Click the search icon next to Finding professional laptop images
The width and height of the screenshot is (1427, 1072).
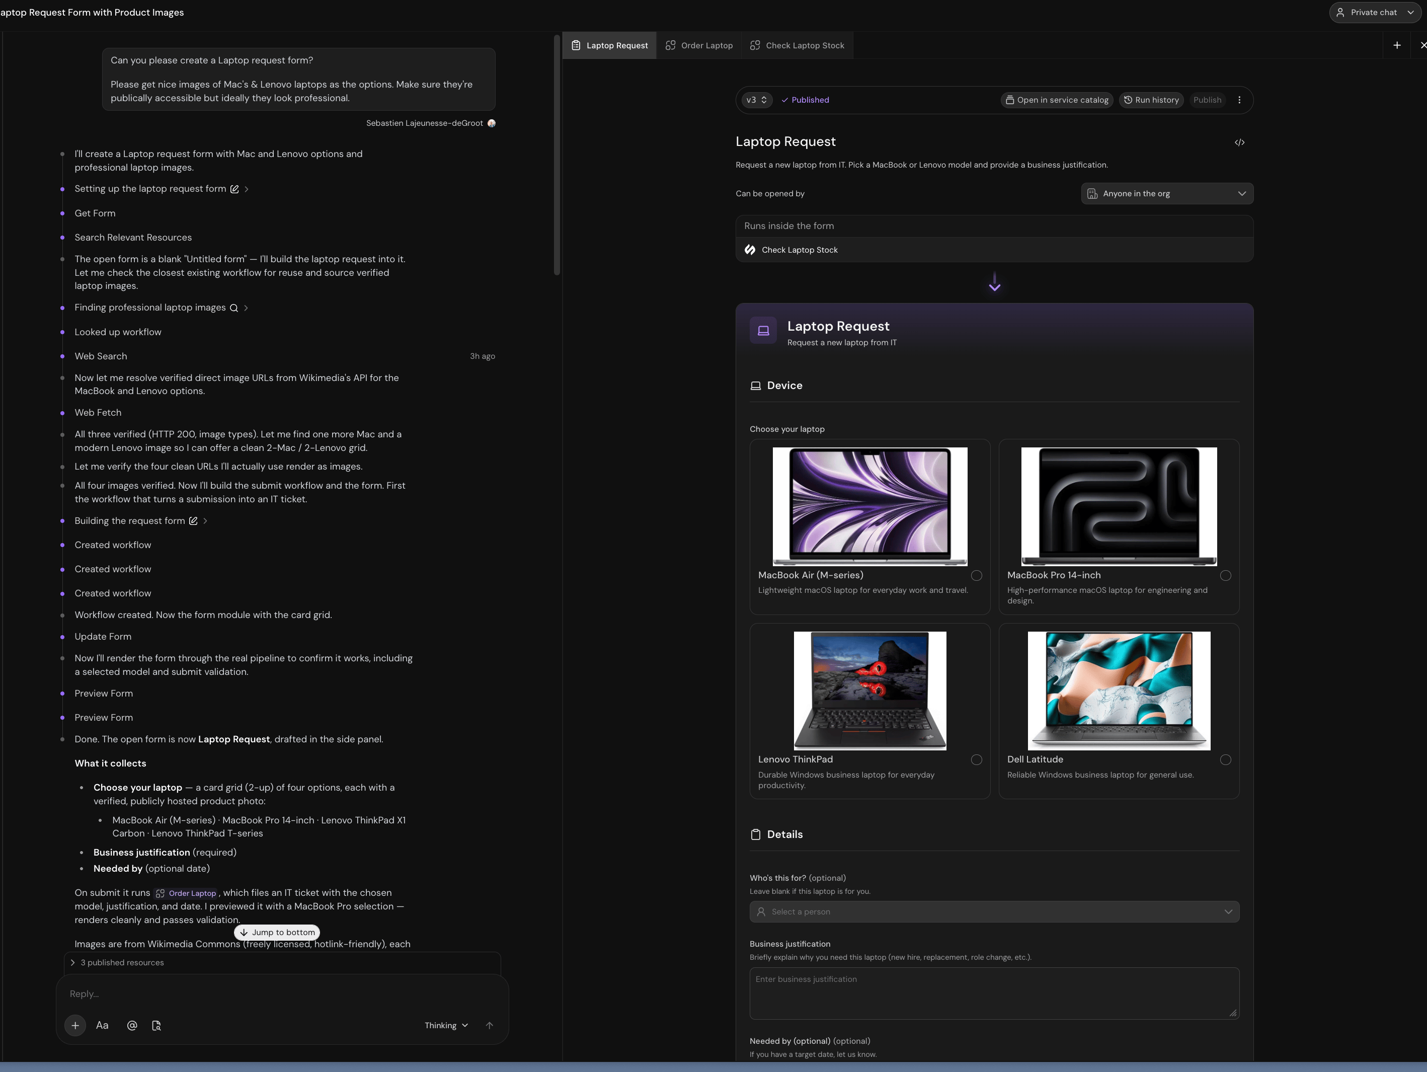[x=233, y=308]
